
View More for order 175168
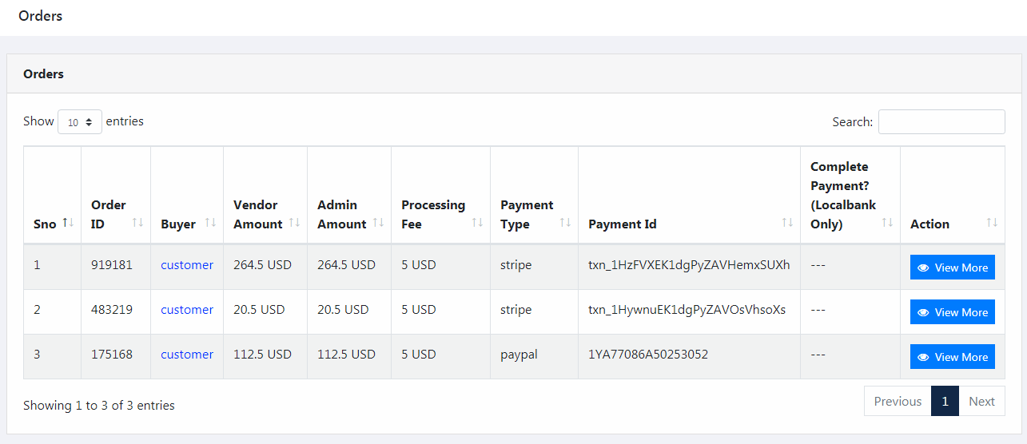pos(952,357)
